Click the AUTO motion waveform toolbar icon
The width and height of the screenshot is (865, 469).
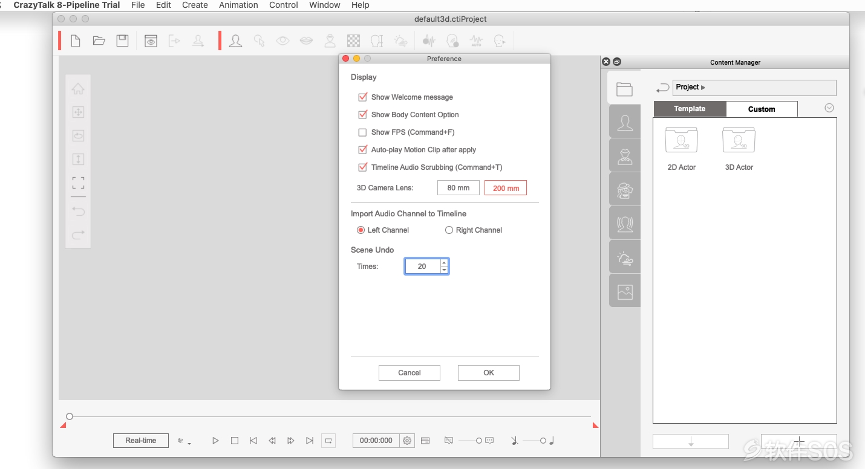[476, 40]
